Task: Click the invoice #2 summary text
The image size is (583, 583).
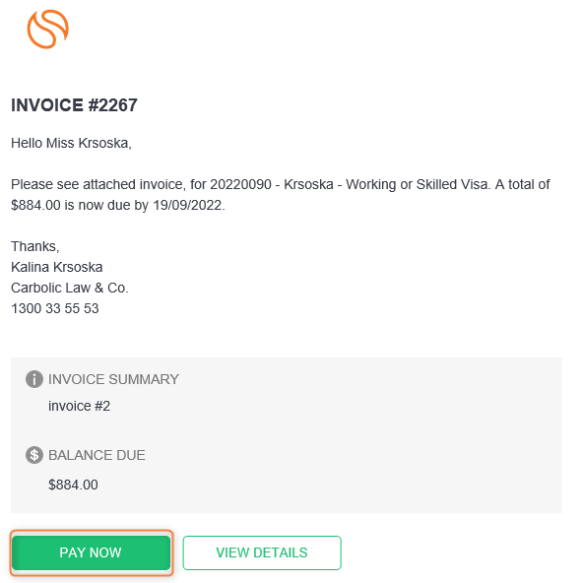Action: (x=79, y=406)
